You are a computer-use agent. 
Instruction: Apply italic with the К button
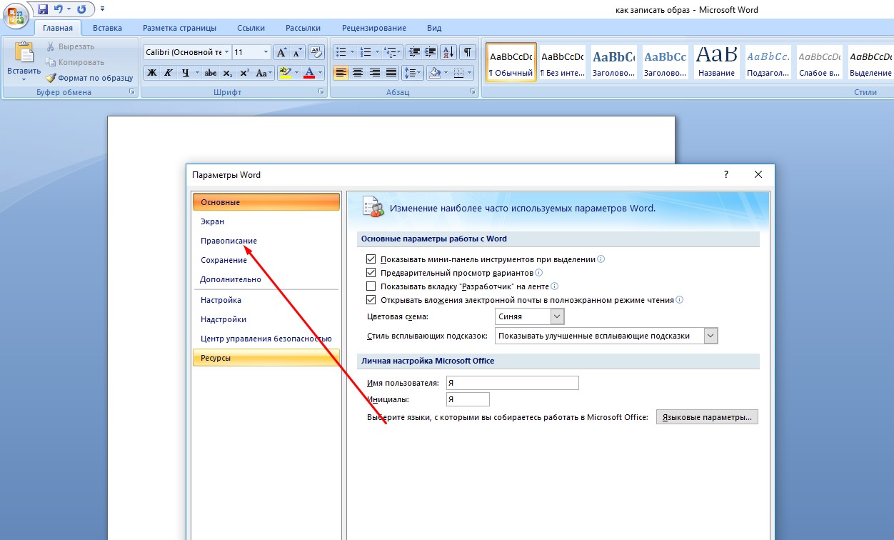(x=169, y=73)
